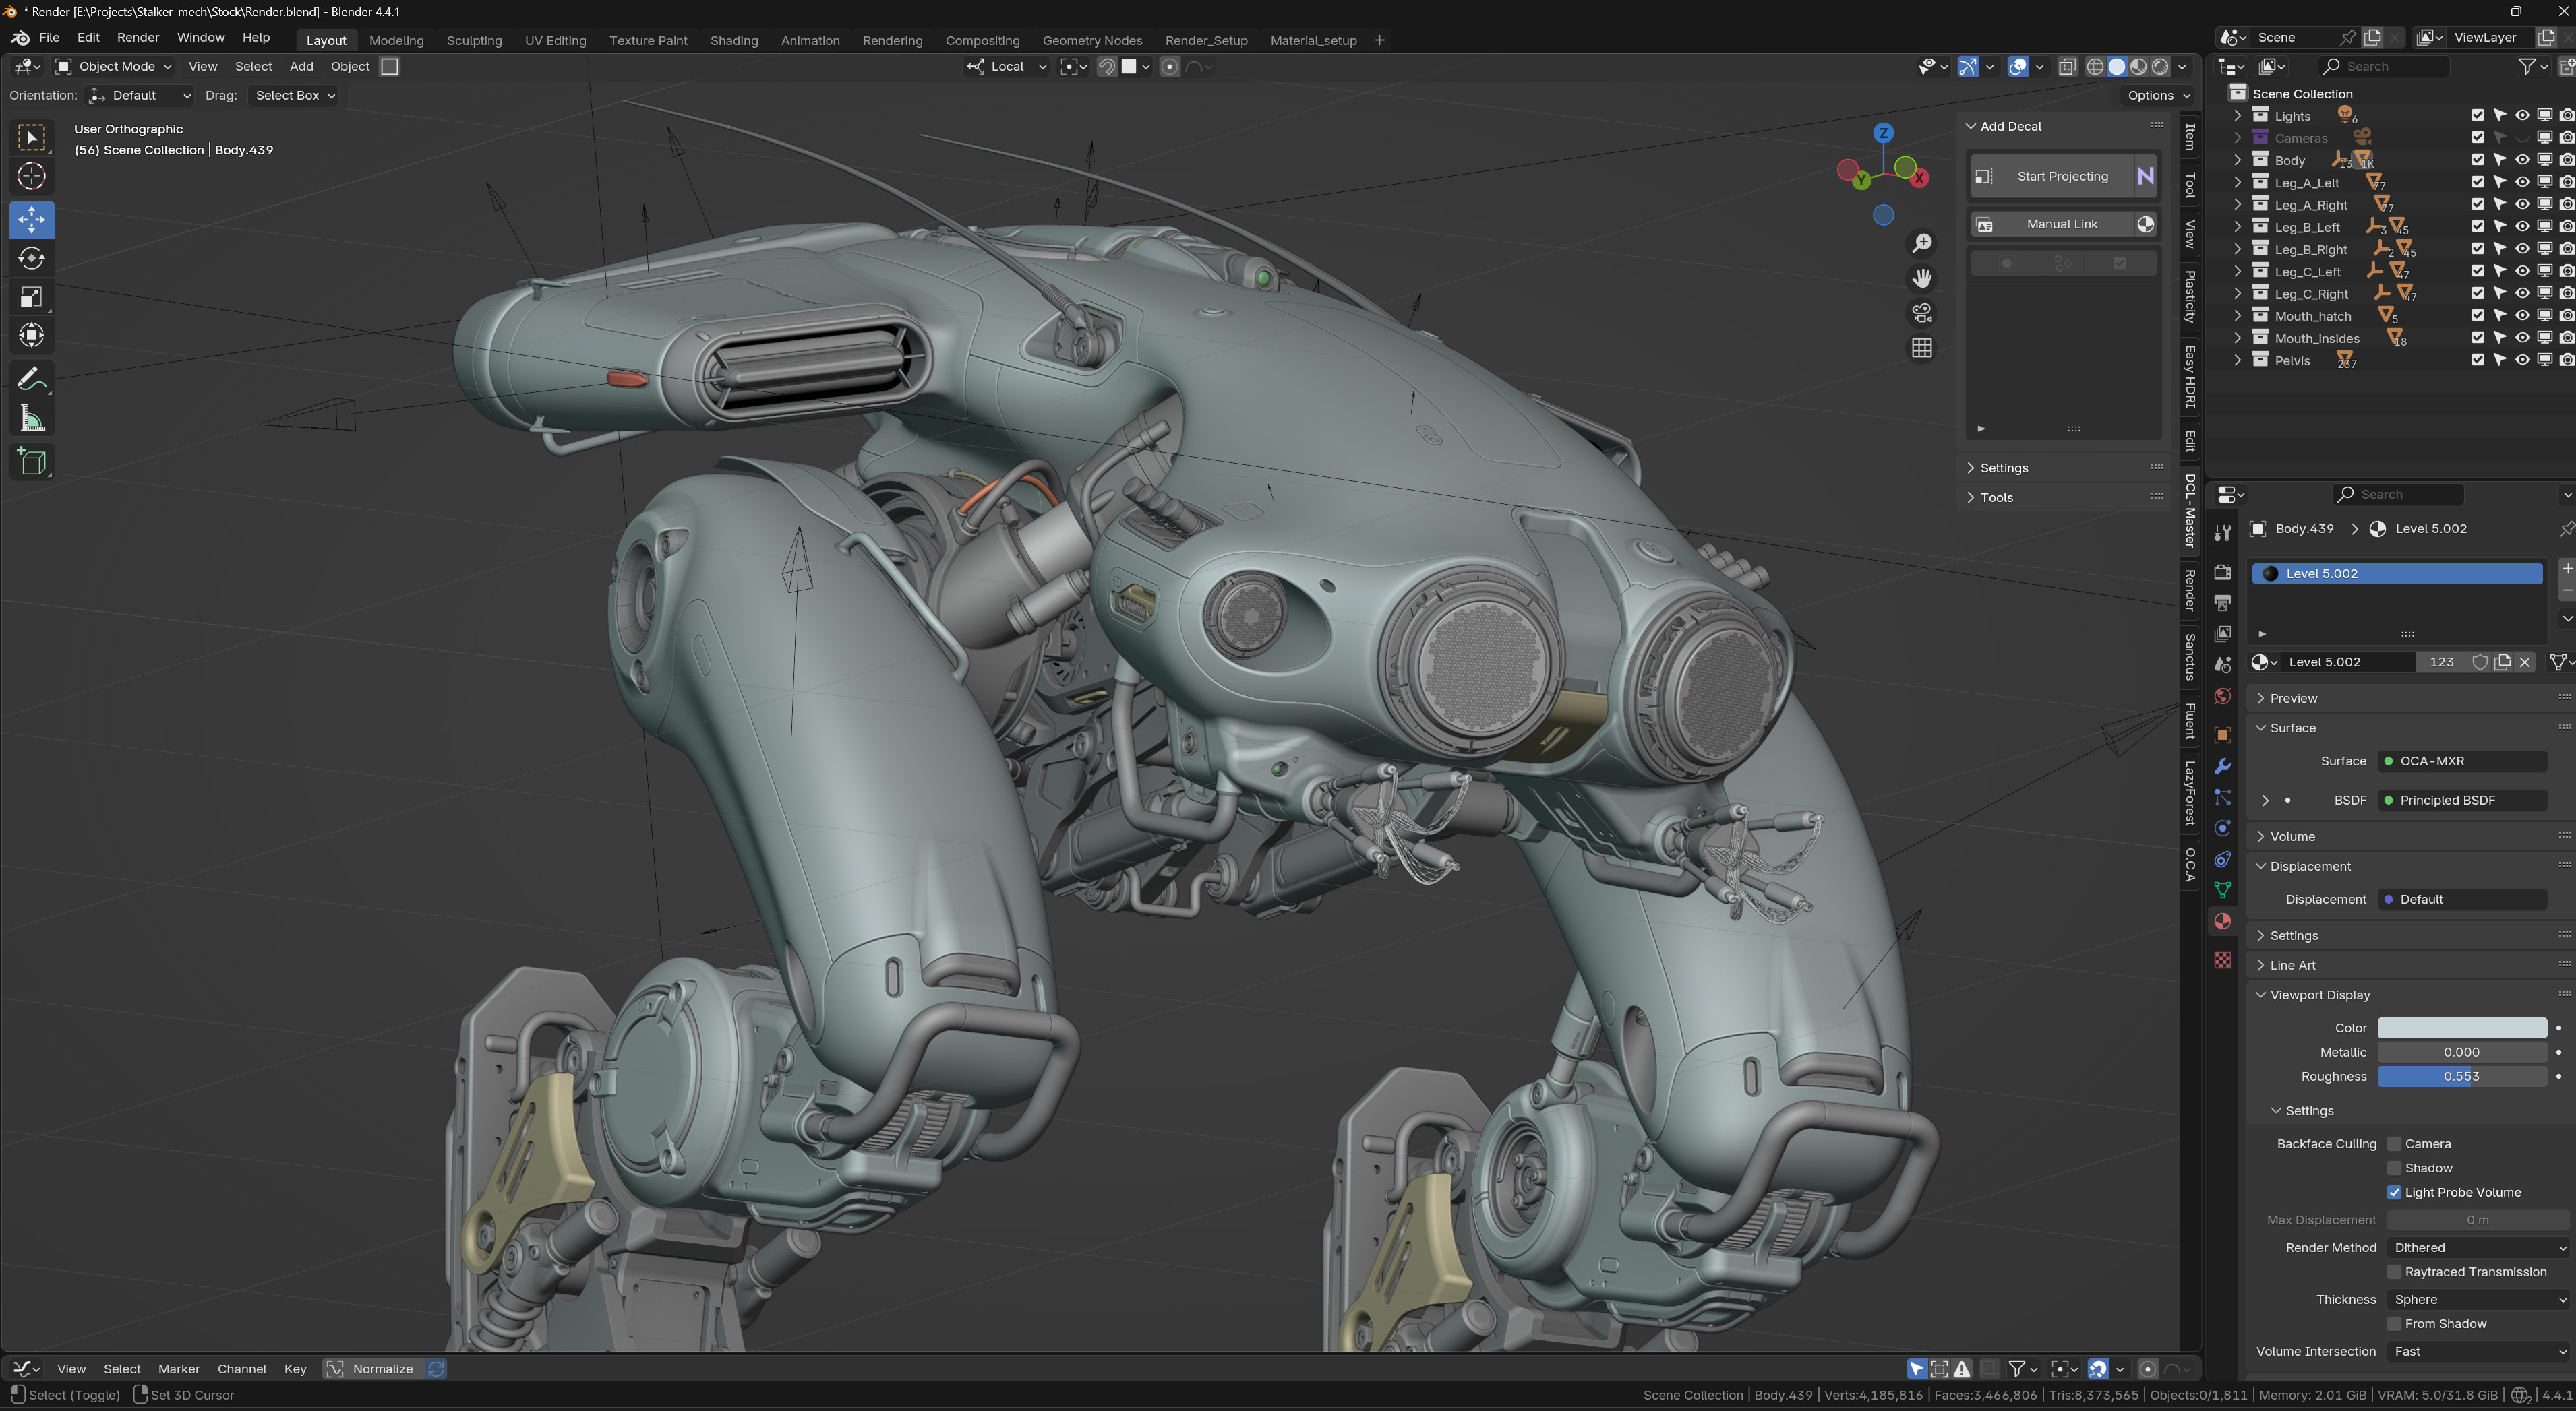This screenshot has height=1411, width=2576.
Task: Hide the Lights collection in viewport
Action: [x=2522, y=116]
